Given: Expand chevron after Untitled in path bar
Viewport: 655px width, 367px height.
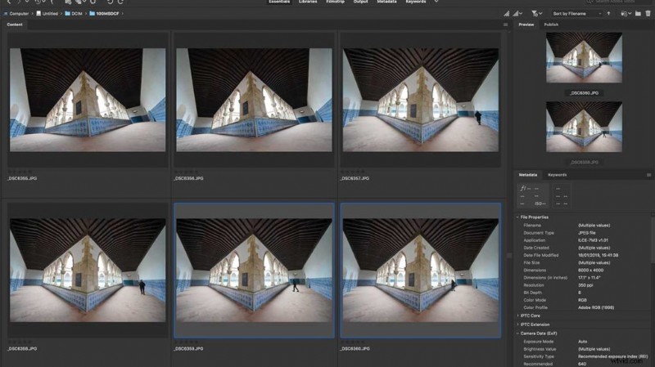Looking at the screenshot, I should (61, 14).
